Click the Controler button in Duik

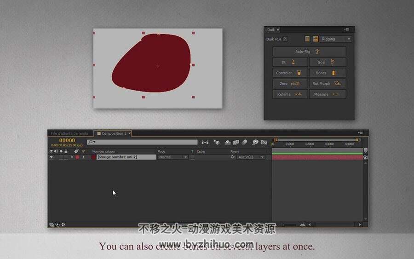click(290, 73)
